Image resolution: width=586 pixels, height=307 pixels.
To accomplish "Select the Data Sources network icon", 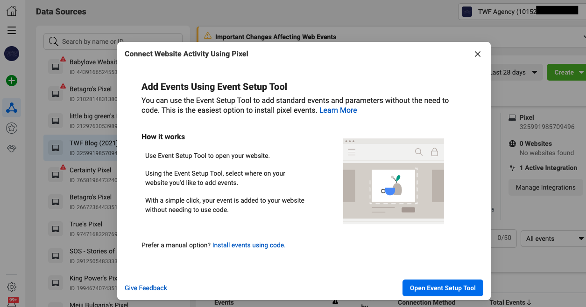I will coord(12,108).
